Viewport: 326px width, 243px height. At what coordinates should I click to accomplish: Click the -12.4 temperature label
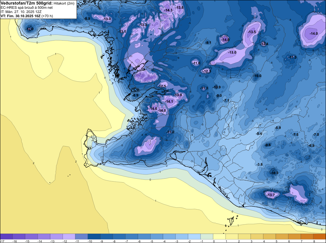pos(264,44)
